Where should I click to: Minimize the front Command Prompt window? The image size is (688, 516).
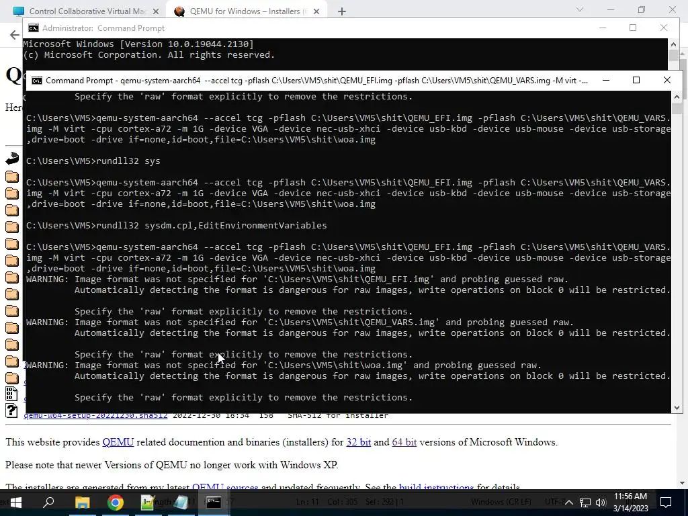coord(606,81)
